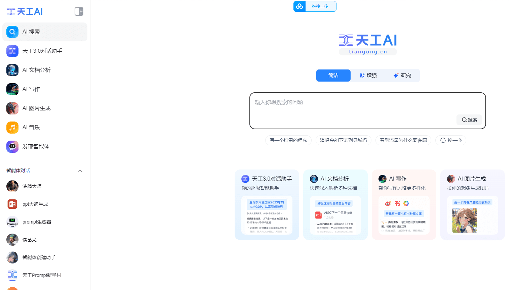Click the Xiaohongshu icon in AI 写作 card
The image size is (519, 290).
point(397,203)
